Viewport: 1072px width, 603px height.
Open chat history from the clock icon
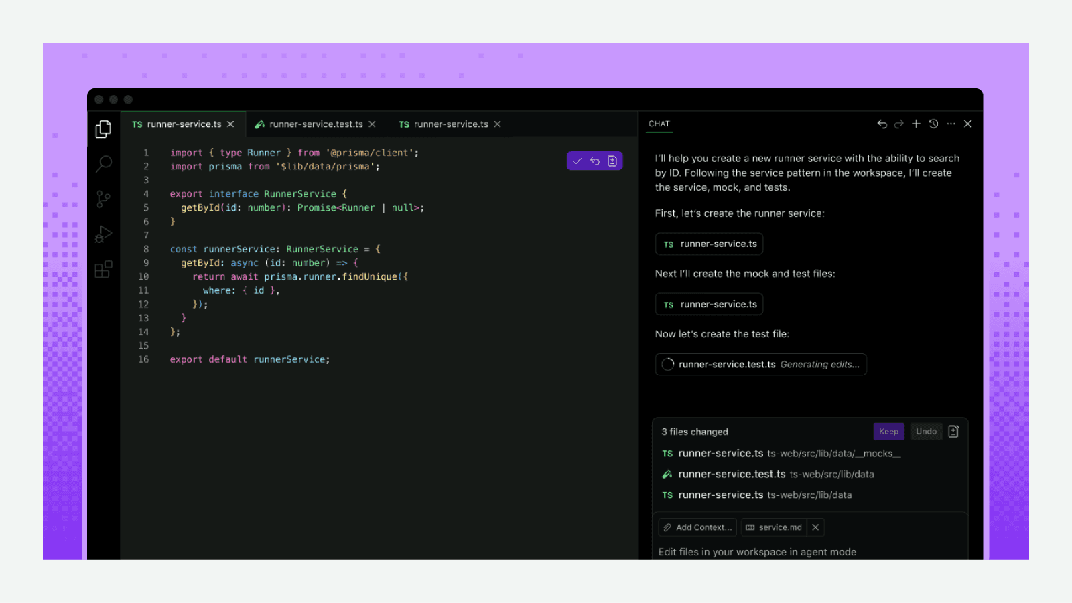point(933,124)
